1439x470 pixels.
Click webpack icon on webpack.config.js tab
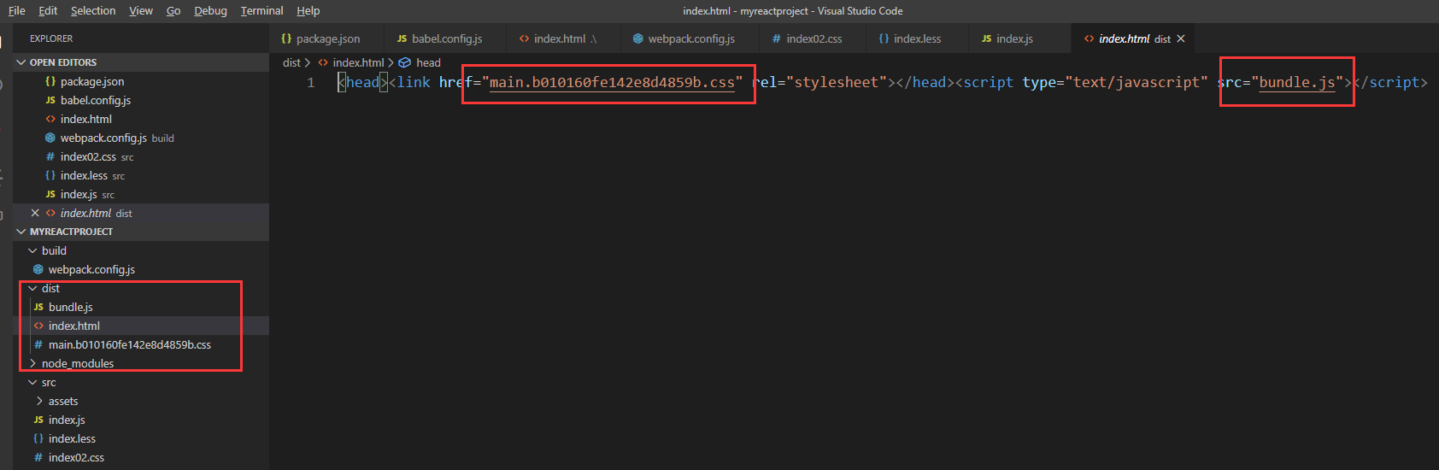tap(637, 38)
